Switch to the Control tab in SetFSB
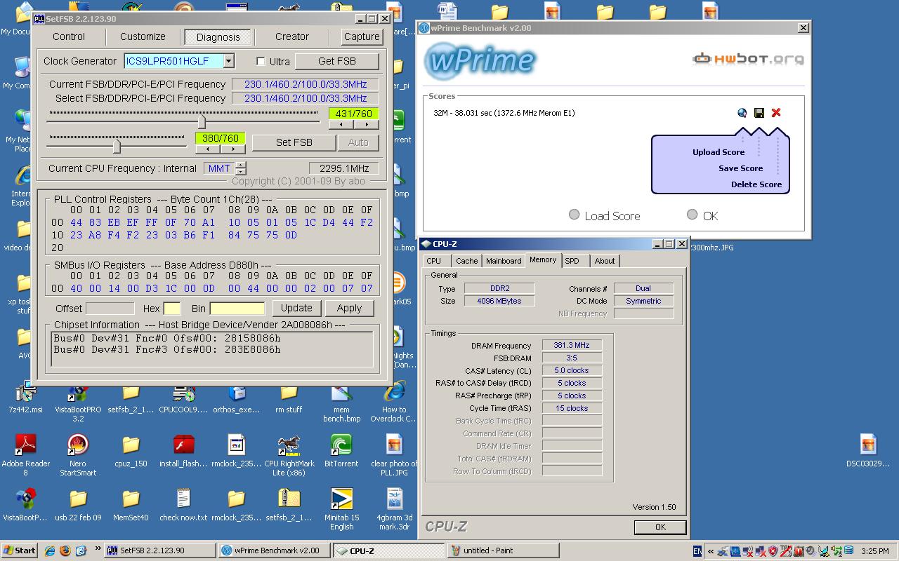Viewport: 899px width, 561px height. point(69,36)
